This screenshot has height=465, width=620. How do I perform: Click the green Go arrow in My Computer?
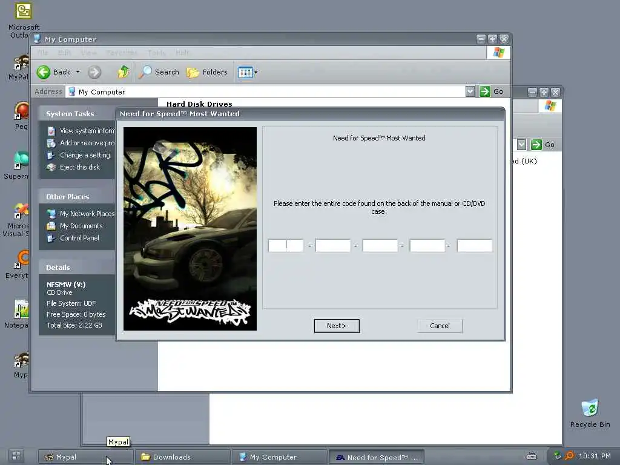pos(485,91)
